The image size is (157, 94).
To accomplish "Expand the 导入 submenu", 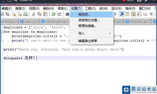I will coord(91,33).
